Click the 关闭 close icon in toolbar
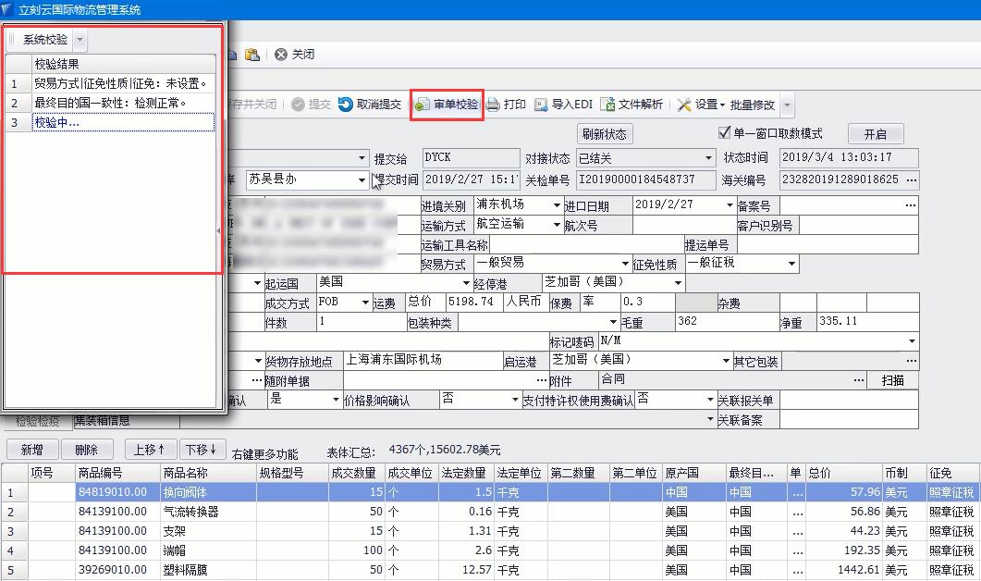This screenshot has height=581, width=981. [281, 55]
